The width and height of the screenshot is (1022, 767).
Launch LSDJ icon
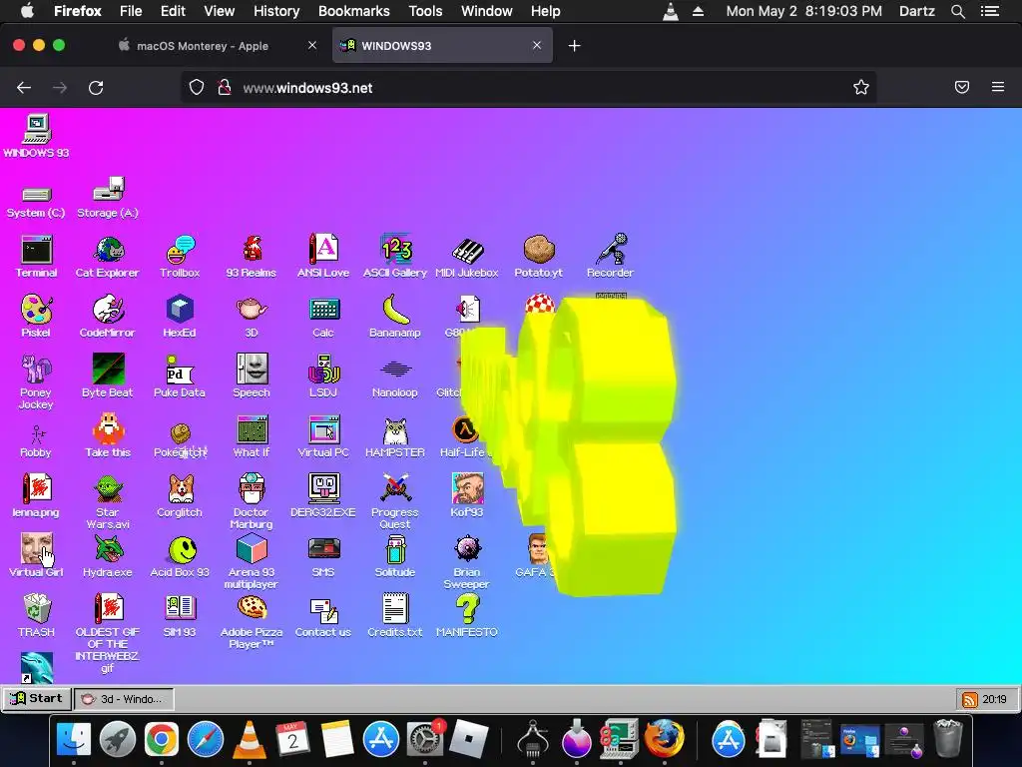coord(323,377)
